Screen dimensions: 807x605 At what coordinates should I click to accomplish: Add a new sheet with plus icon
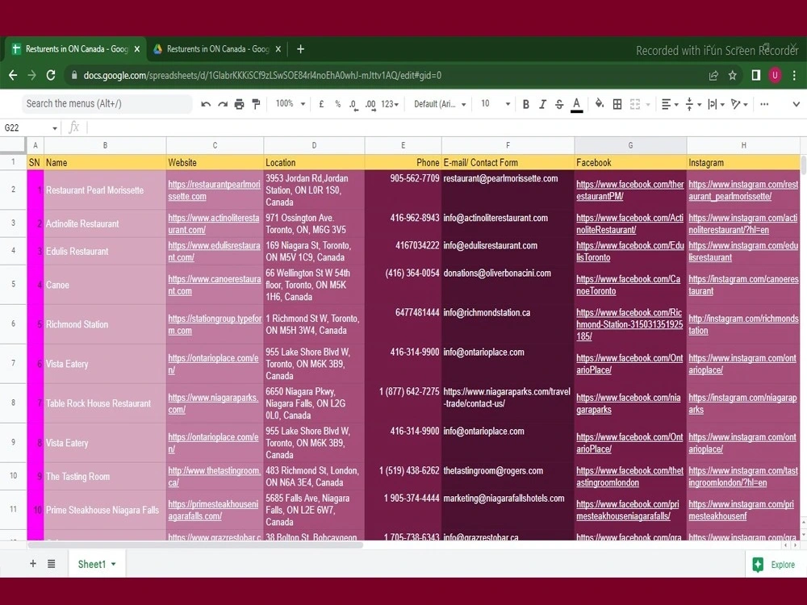coord(33,564)
